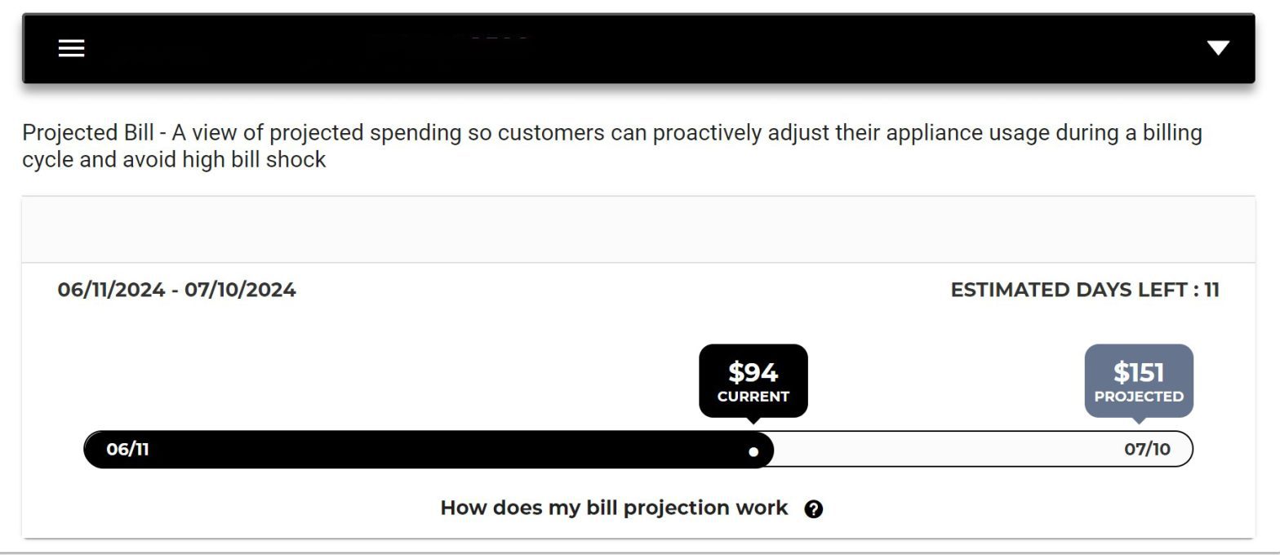Viewport: 1280px width, 555px height.
Task: Click the Projected Bill description text
Action: click(612, 145)
